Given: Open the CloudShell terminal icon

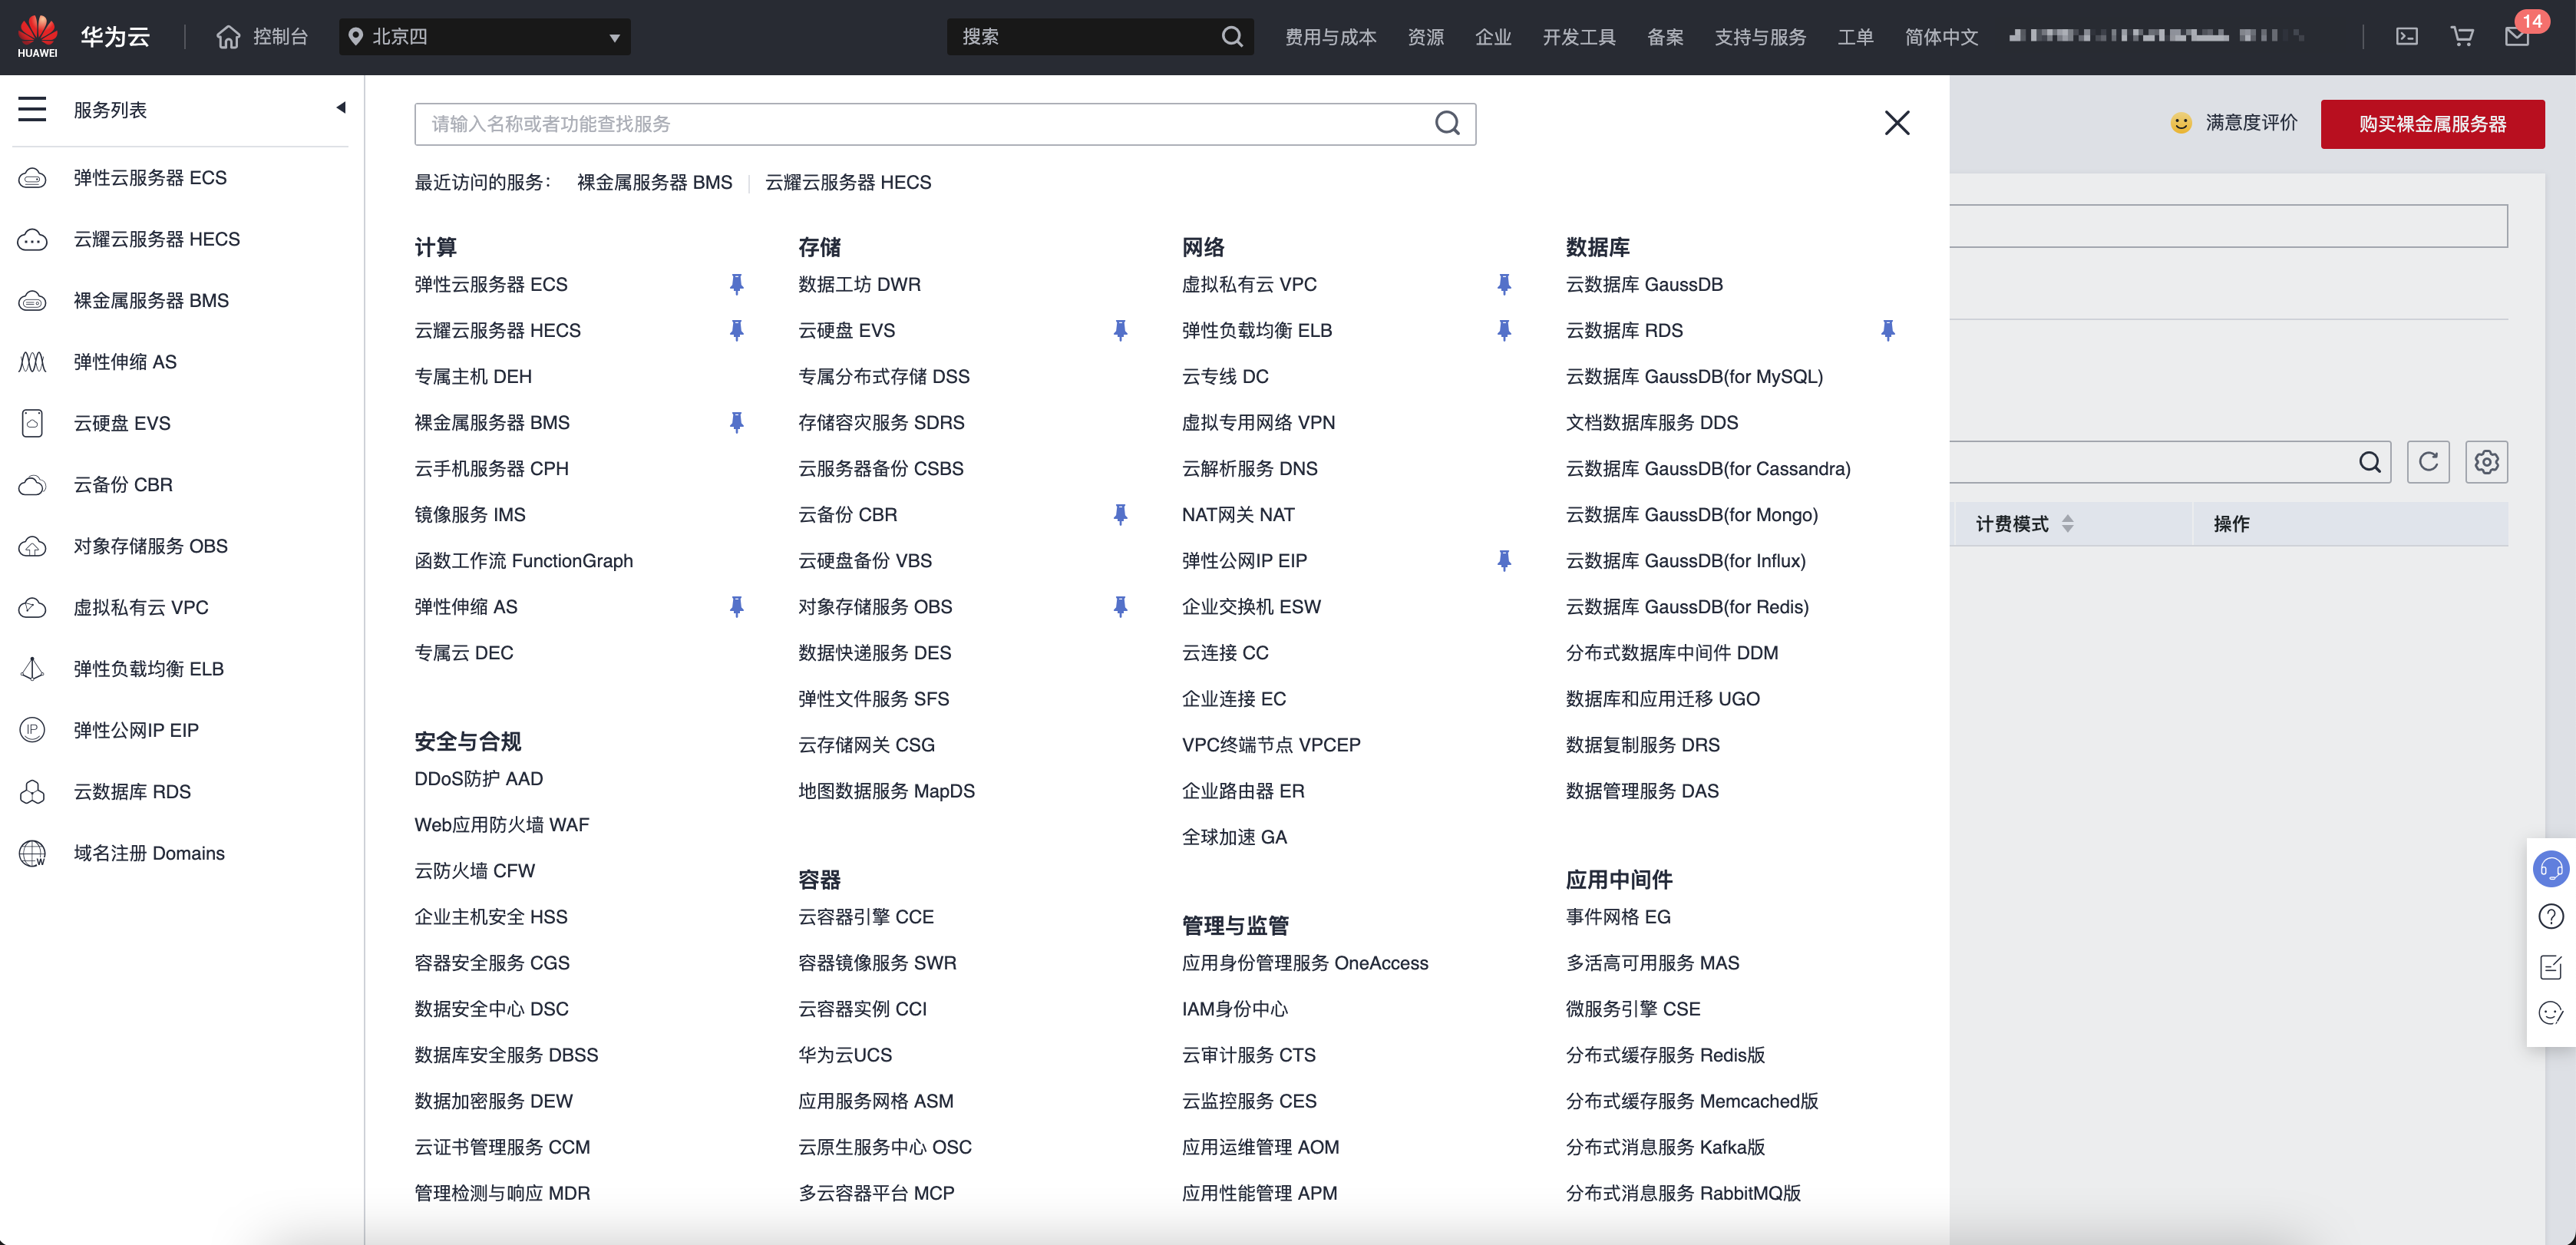Looking at the screenshot, I should [2406, 37].
